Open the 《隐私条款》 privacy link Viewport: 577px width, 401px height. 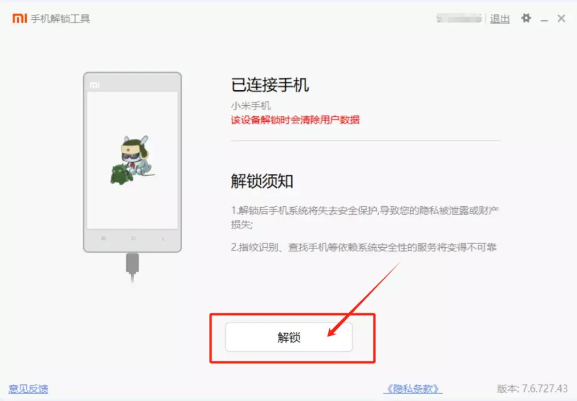[x=412, y=389]
